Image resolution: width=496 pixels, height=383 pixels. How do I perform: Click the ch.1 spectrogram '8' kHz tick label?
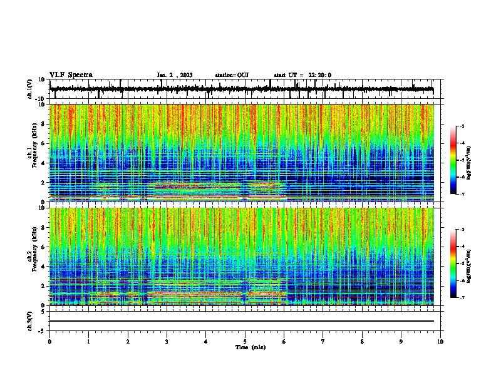[43, 124]
